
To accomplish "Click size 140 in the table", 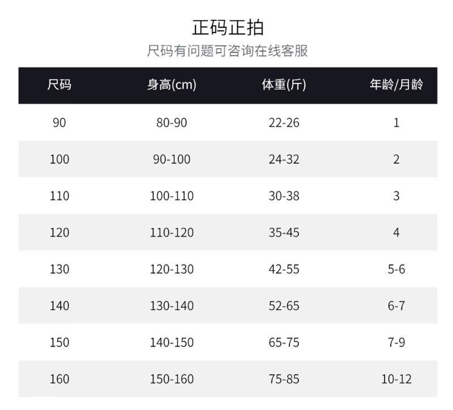I will [x=59, y=306].
